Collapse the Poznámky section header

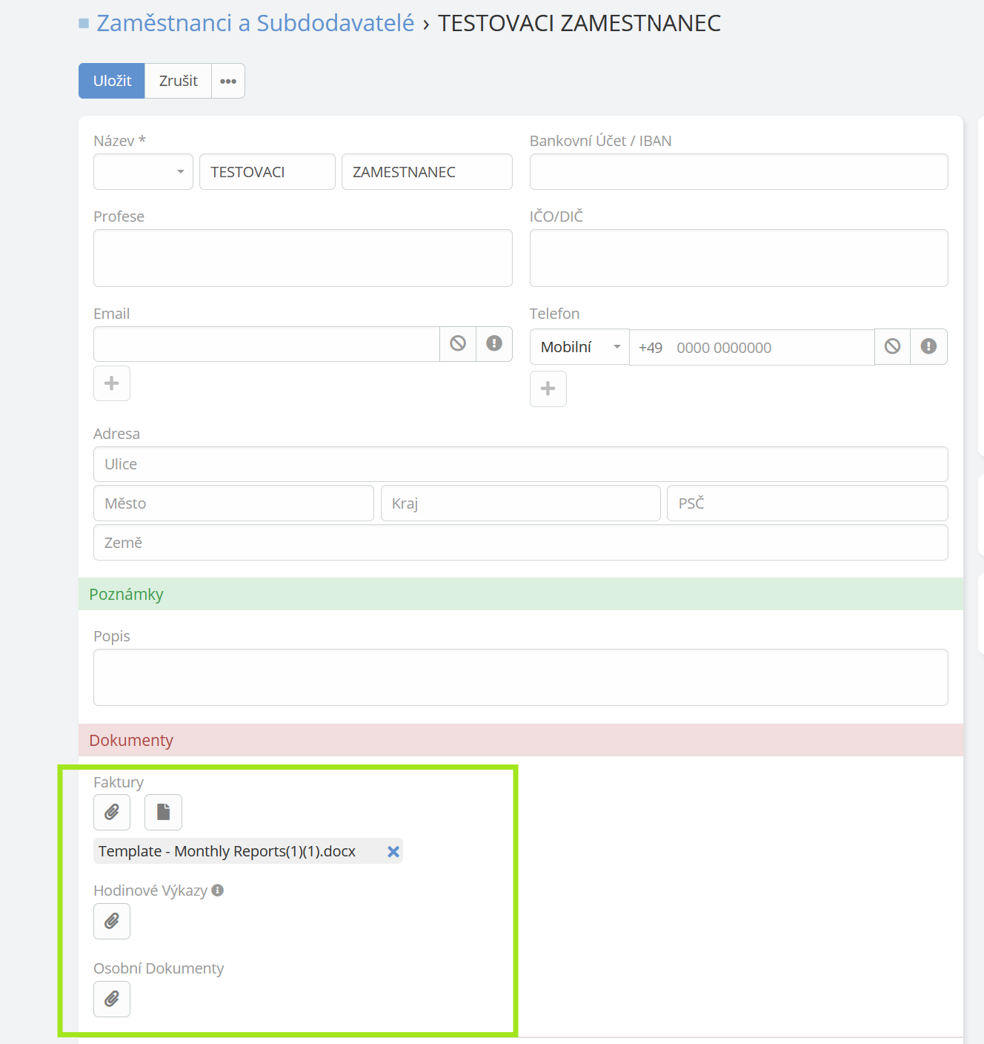(126, 595)
